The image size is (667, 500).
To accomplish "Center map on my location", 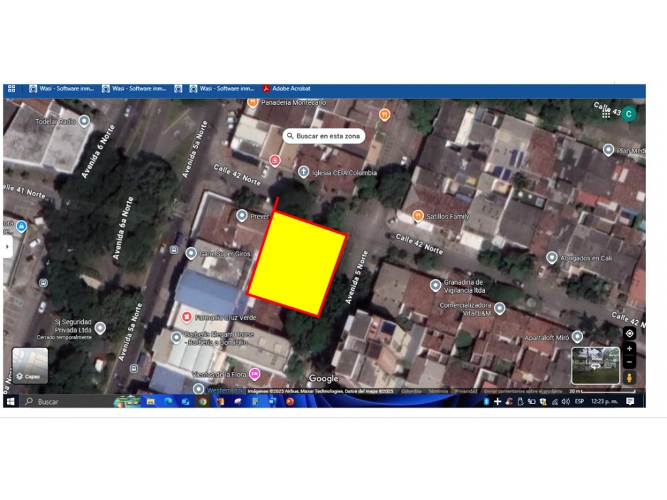I will point(629,333).
